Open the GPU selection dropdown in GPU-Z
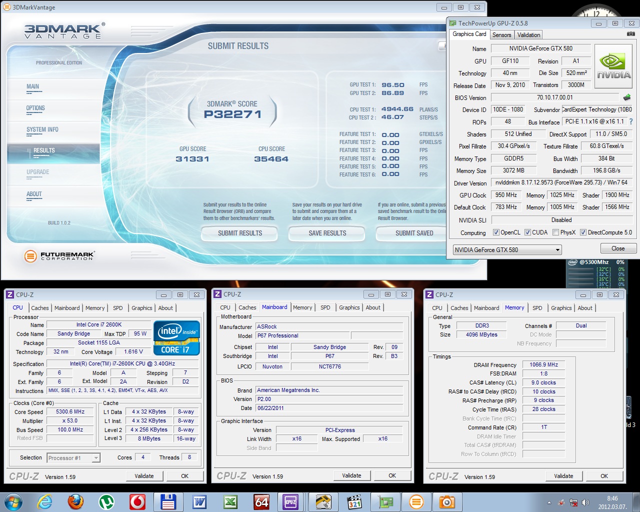 (x=507, y=249)
